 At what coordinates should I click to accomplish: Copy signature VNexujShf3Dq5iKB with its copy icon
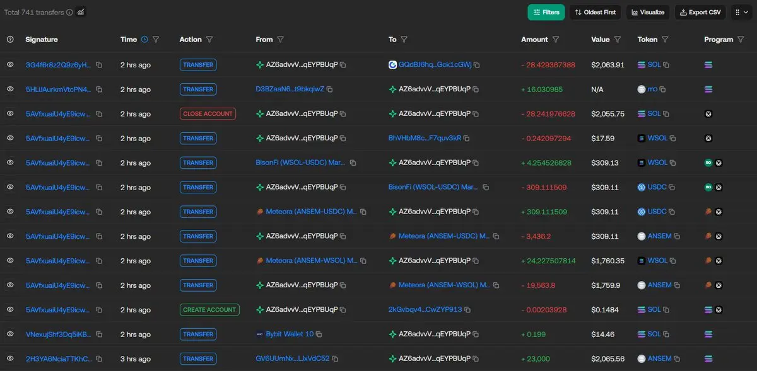pyautogui.click(x=99, y=334)
